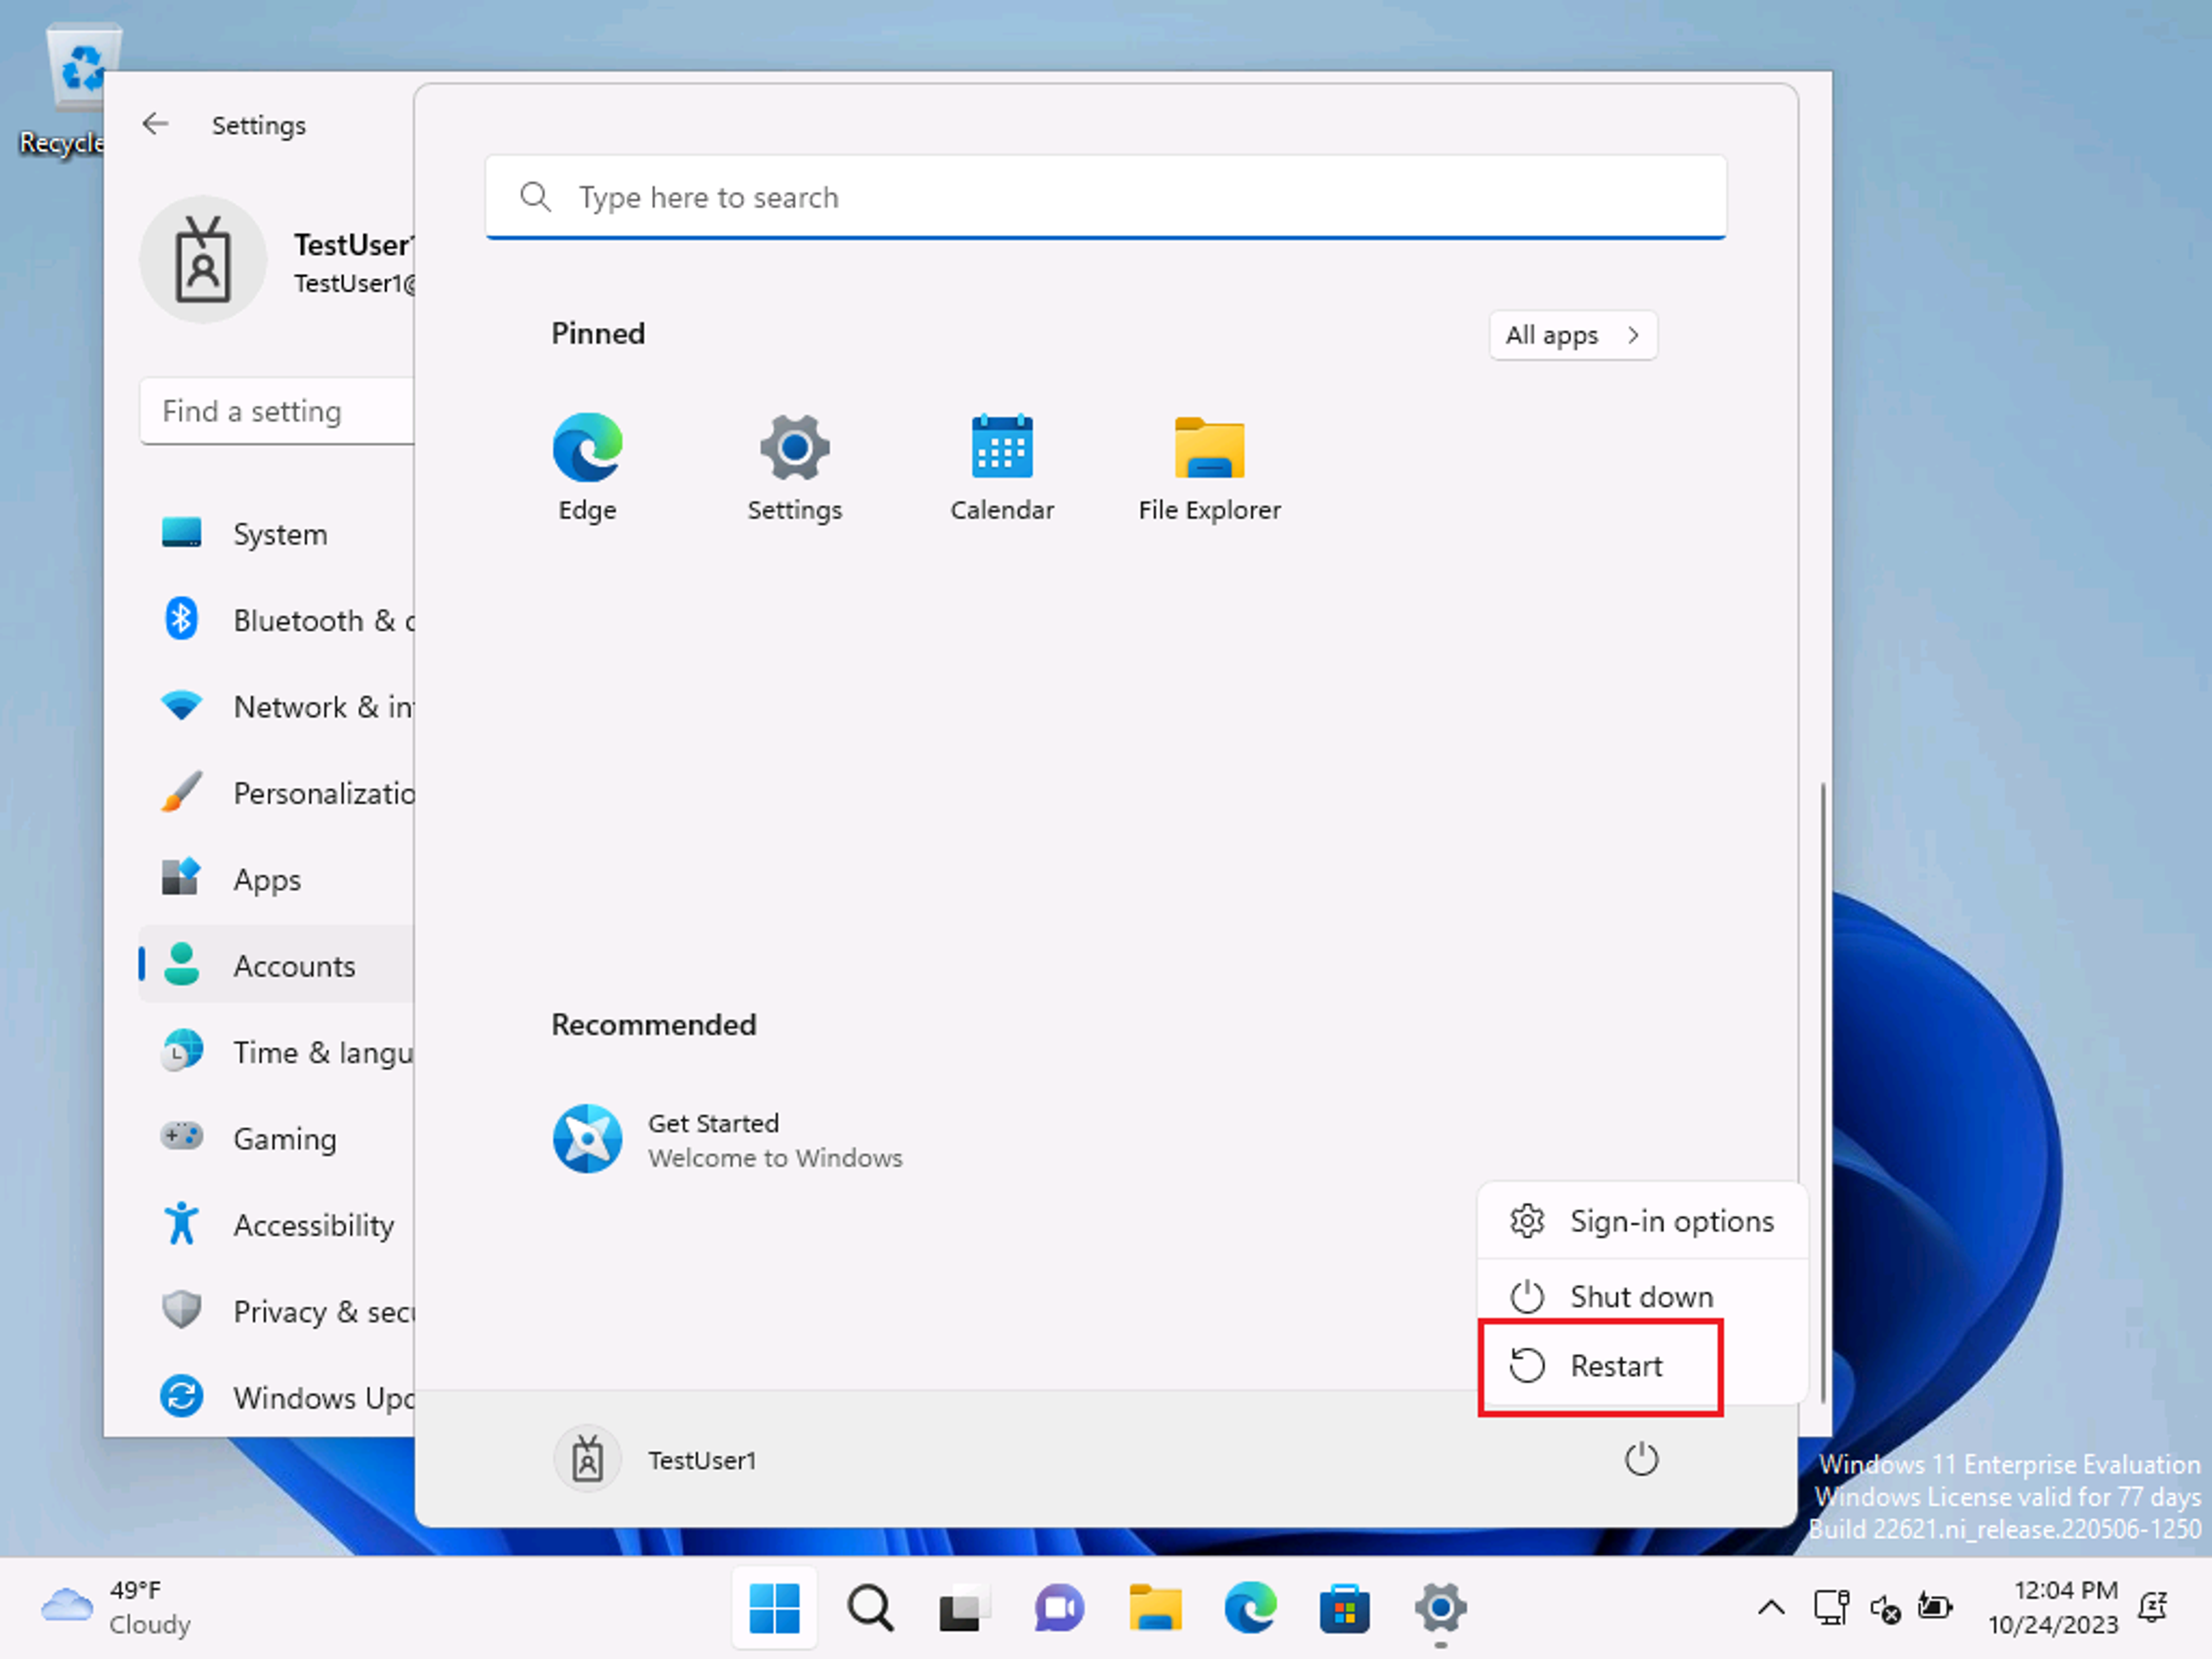Open Edge from the Pinned apps
Screen dimensions: 2212x1659
tap(587, 467)
